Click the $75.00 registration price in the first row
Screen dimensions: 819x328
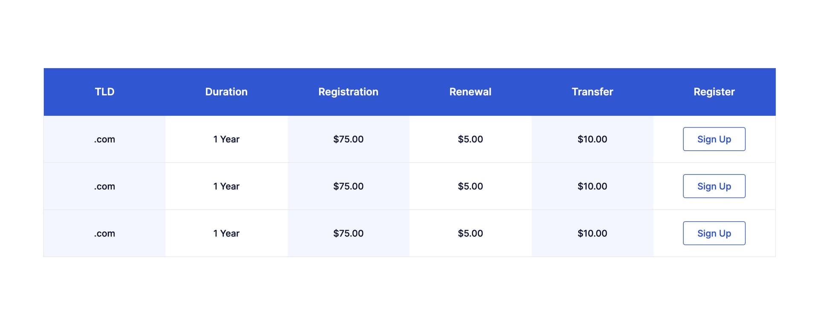click(348, 139)
